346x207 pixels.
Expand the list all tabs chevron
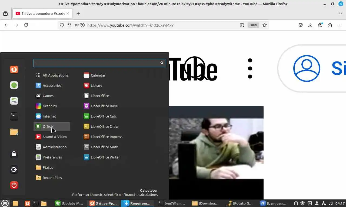tap(340, 13)
